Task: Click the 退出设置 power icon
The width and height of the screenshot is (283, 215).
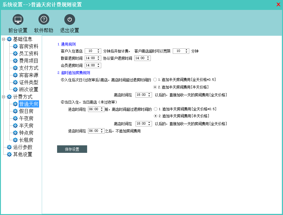Action: click(x=70, y=20)
